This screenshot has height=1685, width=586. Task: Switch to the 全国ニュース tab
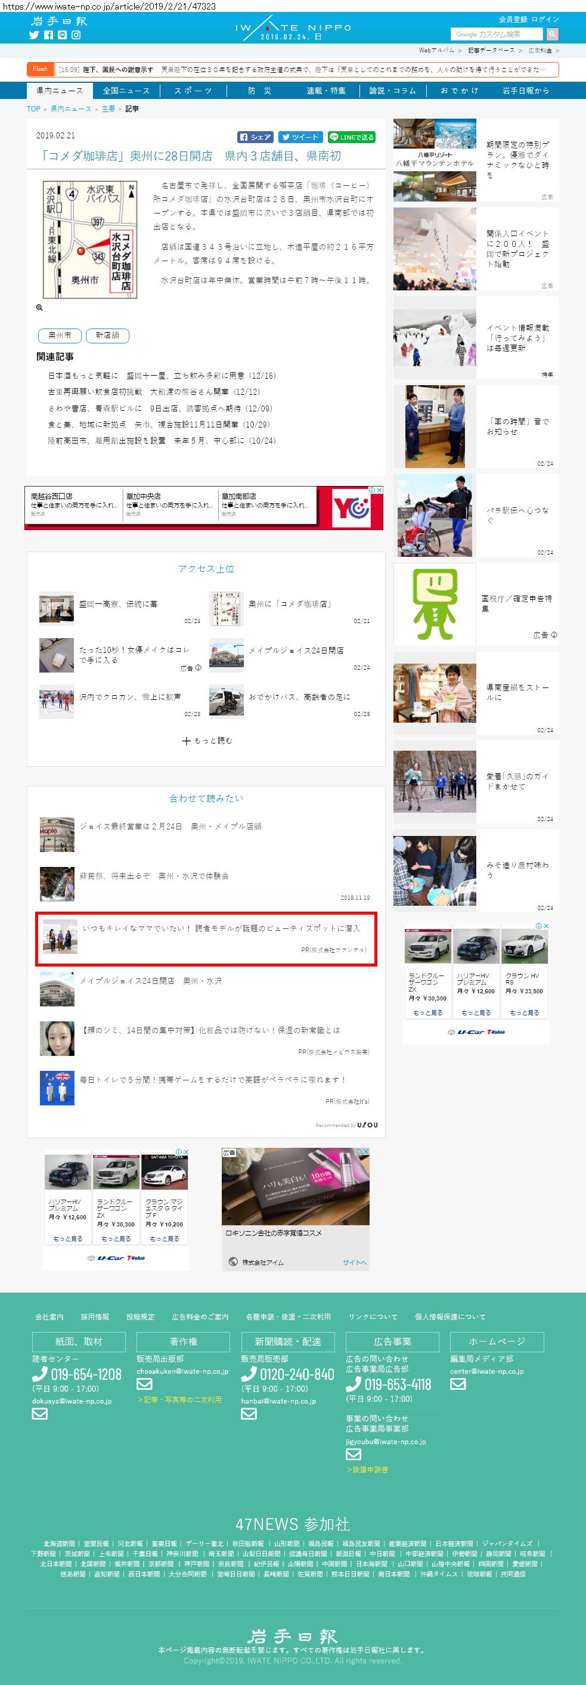(x=126, y=91)
